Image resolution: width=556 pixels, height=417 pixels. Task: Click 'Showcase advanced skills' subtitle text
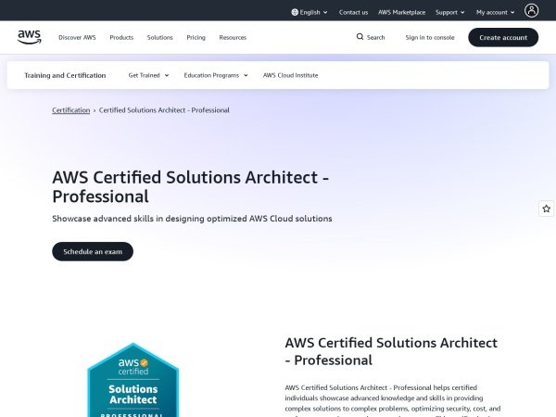pyautogui.click(x=192, y=219)
